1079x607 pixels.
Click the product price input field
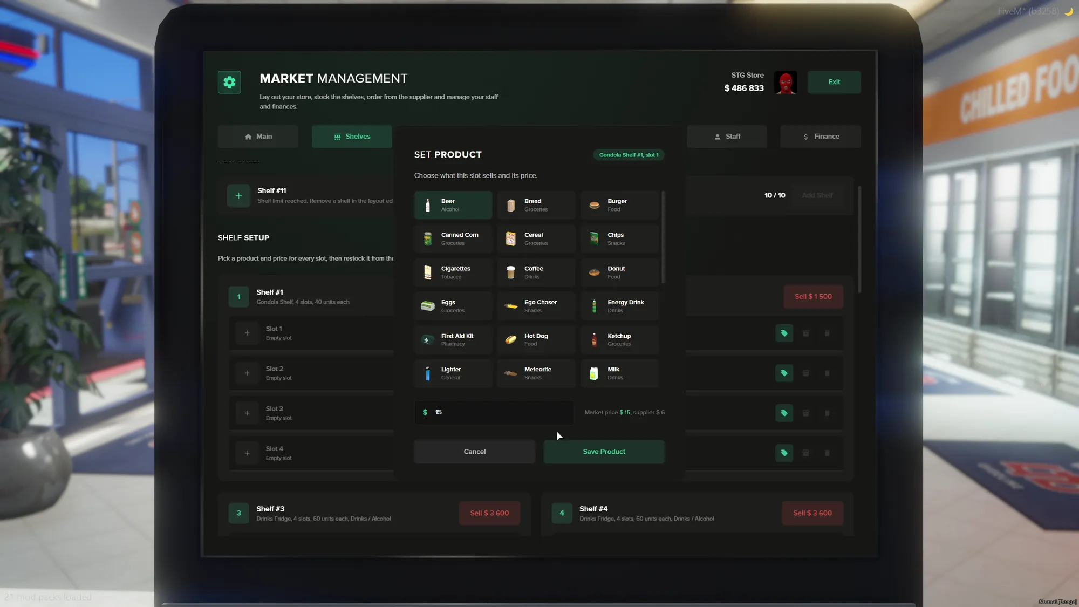[x=494, y=412]
